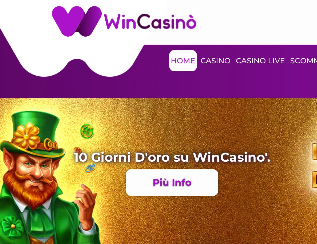Image resolution: width=317 pixels, height=244 pixels.
Task: Open the CASINO menu item
Action: coord(216,61)
